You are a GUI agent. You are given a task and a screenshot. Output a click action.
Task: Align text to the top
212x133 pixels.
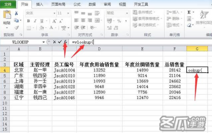point(76,13)
